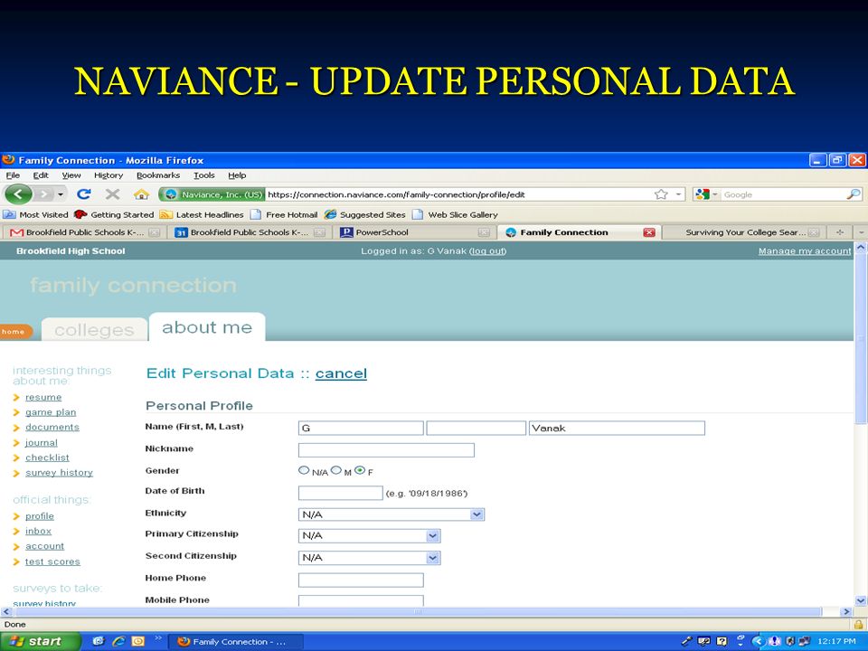Open the Latest Headlines feed bookmark
Screen dimensions: 868x651
(202, 215)
